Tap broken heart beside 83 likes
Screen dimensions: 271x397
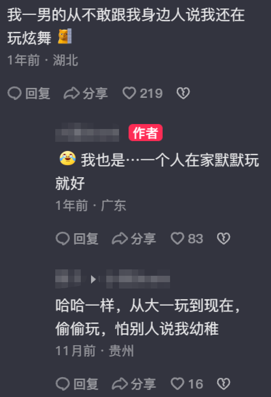(x=224, y=239)
